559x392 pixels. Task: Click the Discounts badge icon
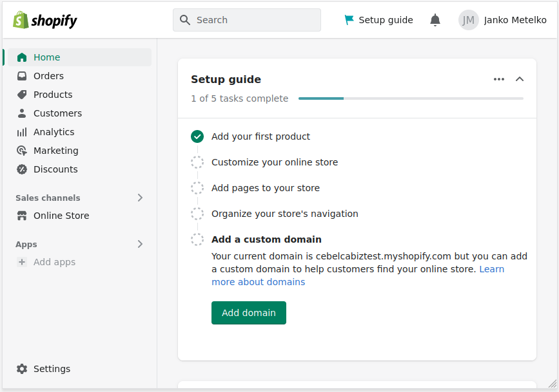point(22,169)
